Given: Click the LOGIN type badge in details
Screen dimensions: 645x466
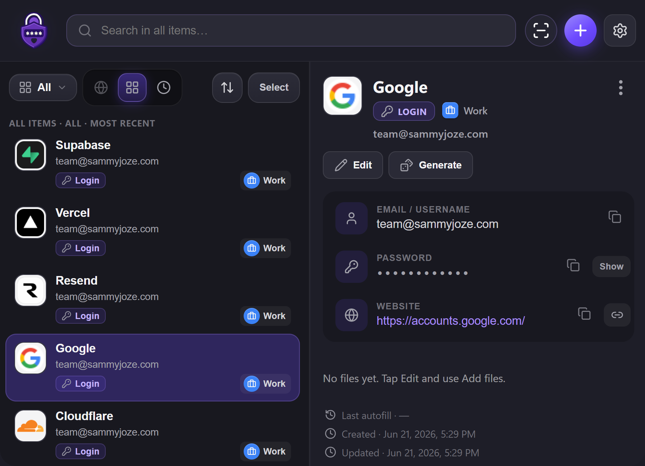Looking at the screenshot, I should pyautogui.click(x=404, y=111).
